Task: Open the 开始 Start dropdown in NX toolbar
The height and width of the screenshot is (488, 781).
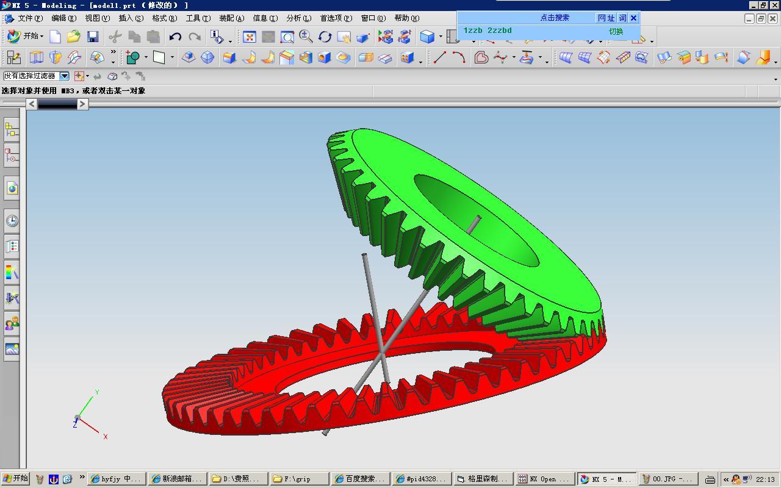Action: tap(25, 37)
